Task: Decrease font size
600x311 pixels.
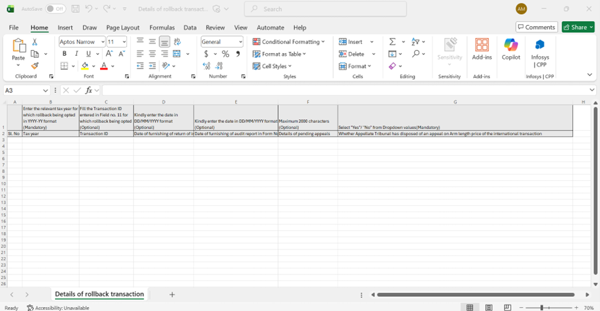Action: click(122, 54)
